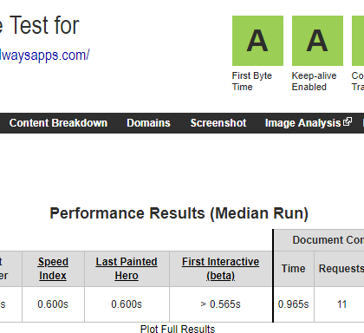Go to the Image Analysis tab

[x=302, y=123]
